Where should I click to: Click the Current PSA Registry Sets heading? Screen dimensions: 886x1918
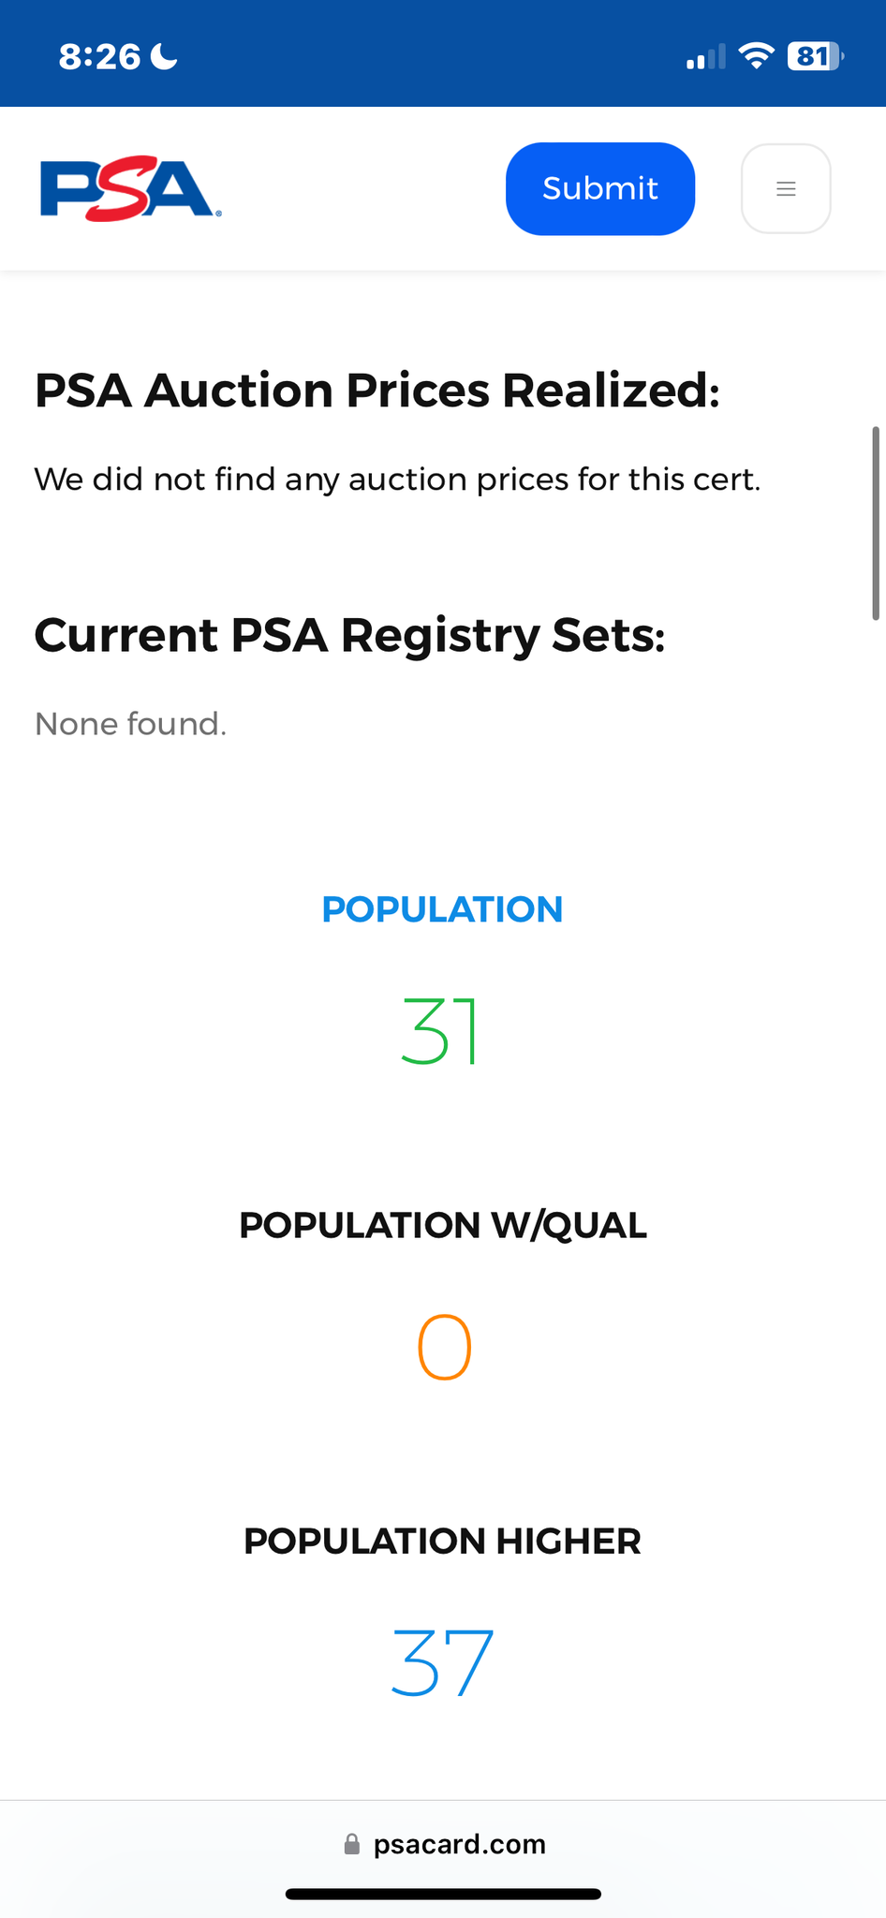pos(350,635)
